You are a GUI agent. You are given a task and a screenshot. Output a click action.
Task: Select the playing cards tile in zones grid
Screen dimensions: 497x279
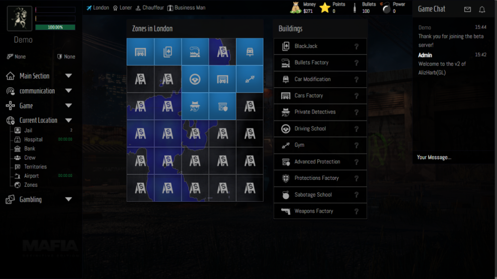(167, 52)
